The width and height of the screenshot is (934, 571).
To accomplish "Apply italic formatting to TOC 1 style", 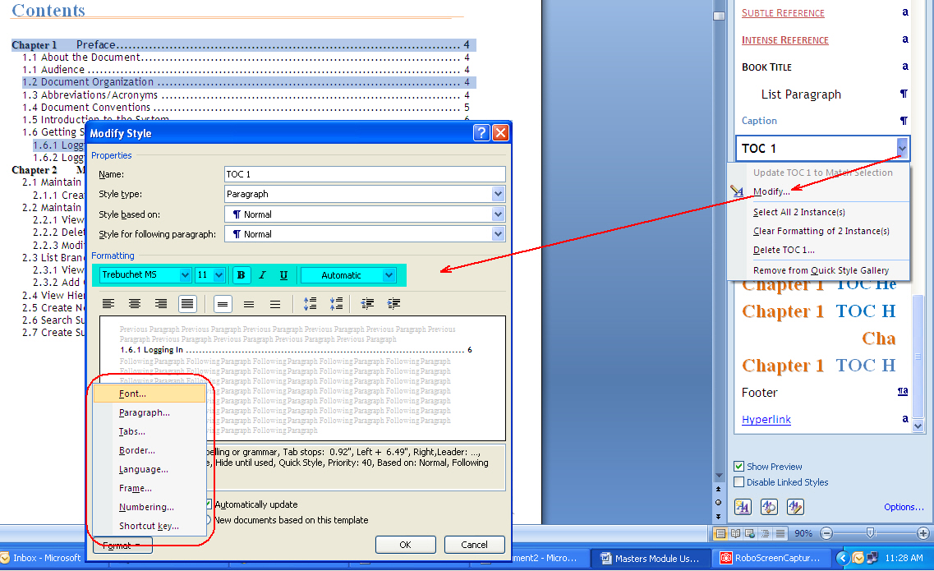I will pyautogui.click(x=262, y=274).
